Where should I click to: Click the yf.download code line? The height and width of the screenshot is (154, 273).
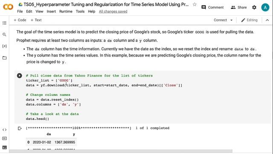(x=104, y=85)
